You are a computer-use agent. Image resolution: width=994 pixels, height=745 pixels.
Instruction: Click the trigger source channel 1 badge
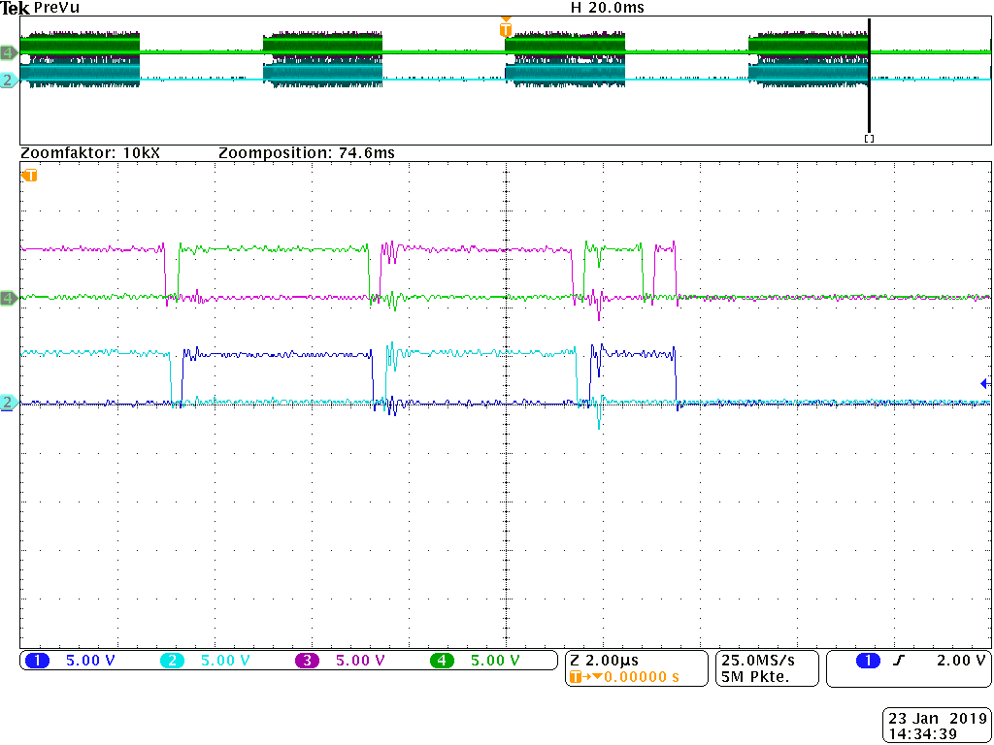[868, 661]
